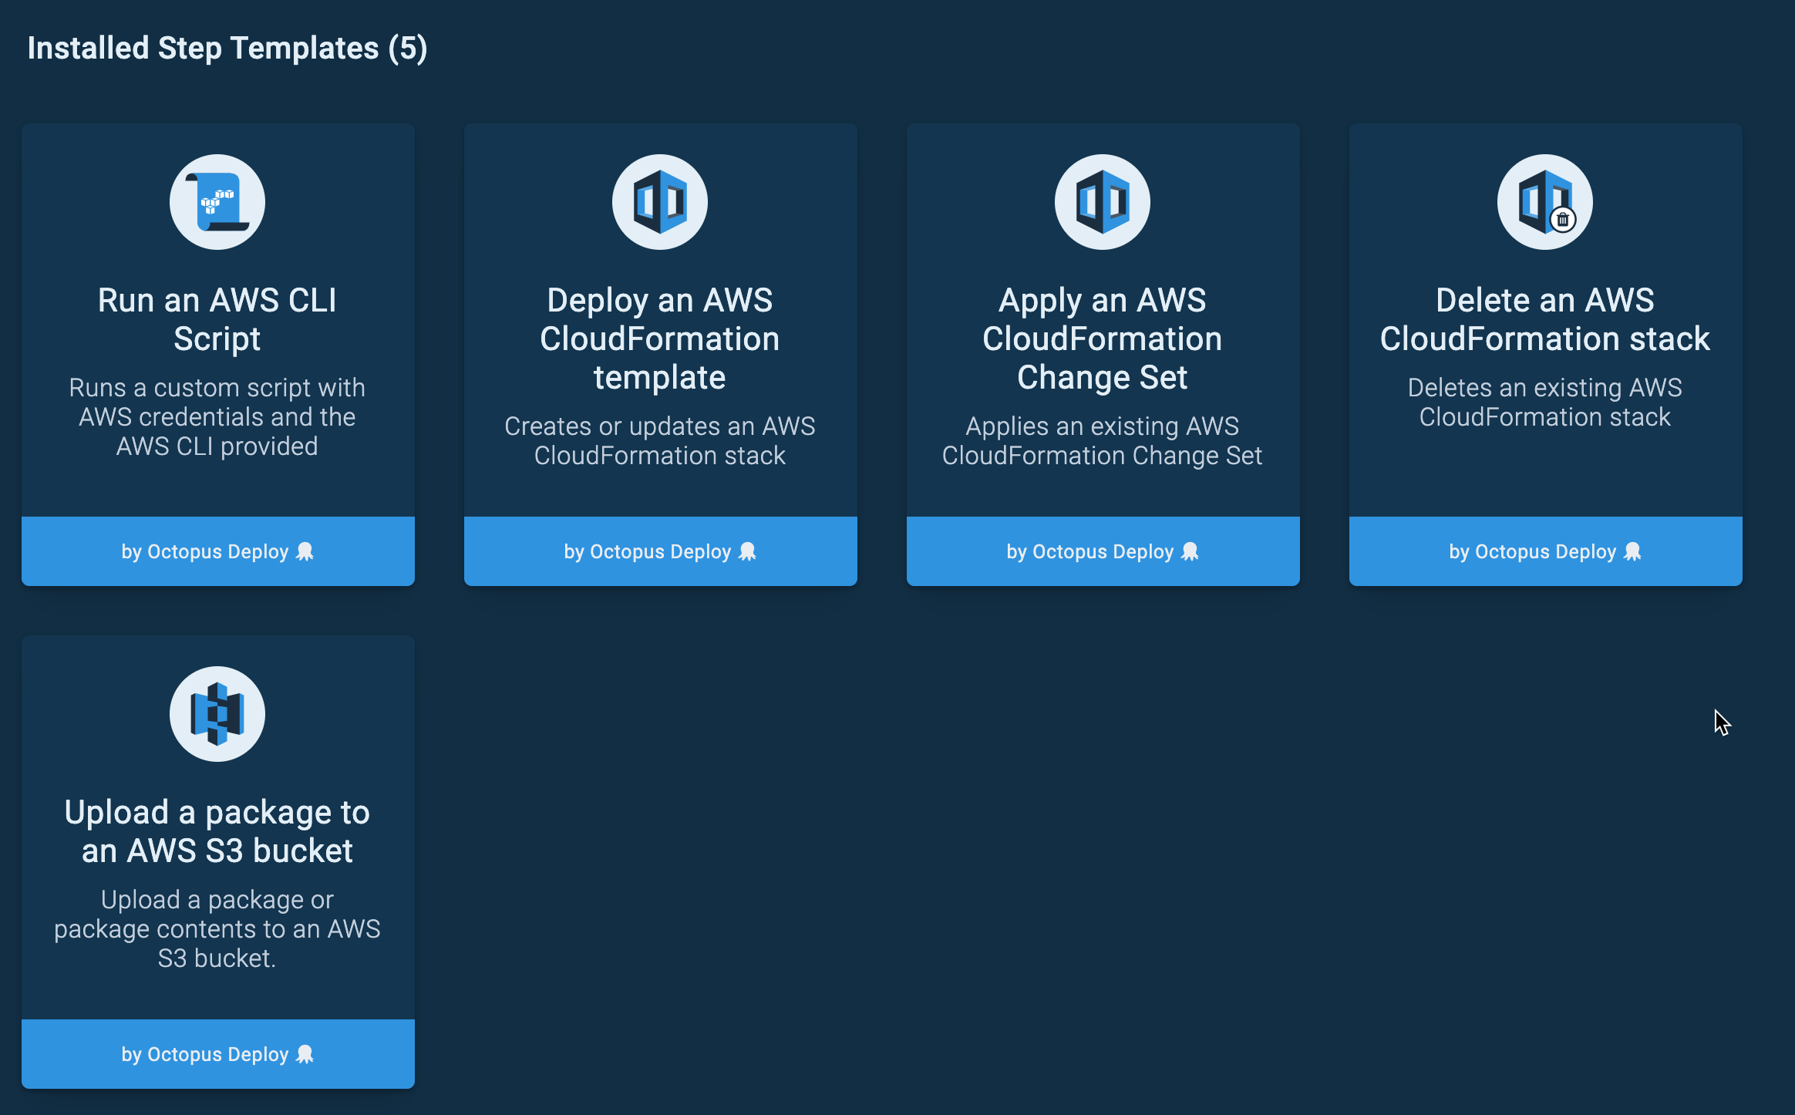Select the Run an AWS CLI Script title
This screenshot has width=1795, height=1115.
(x=217, y=319)
